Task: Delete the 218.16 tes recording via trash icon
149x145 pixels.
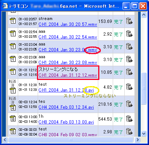Action: 129,104
